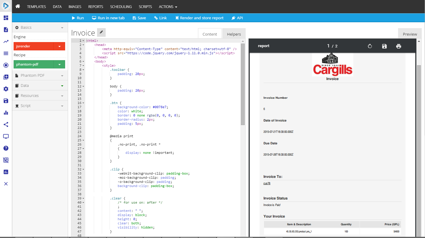Click 'Item & Description' column header
This screenshot has width=425, height=238.
[299, 224]
